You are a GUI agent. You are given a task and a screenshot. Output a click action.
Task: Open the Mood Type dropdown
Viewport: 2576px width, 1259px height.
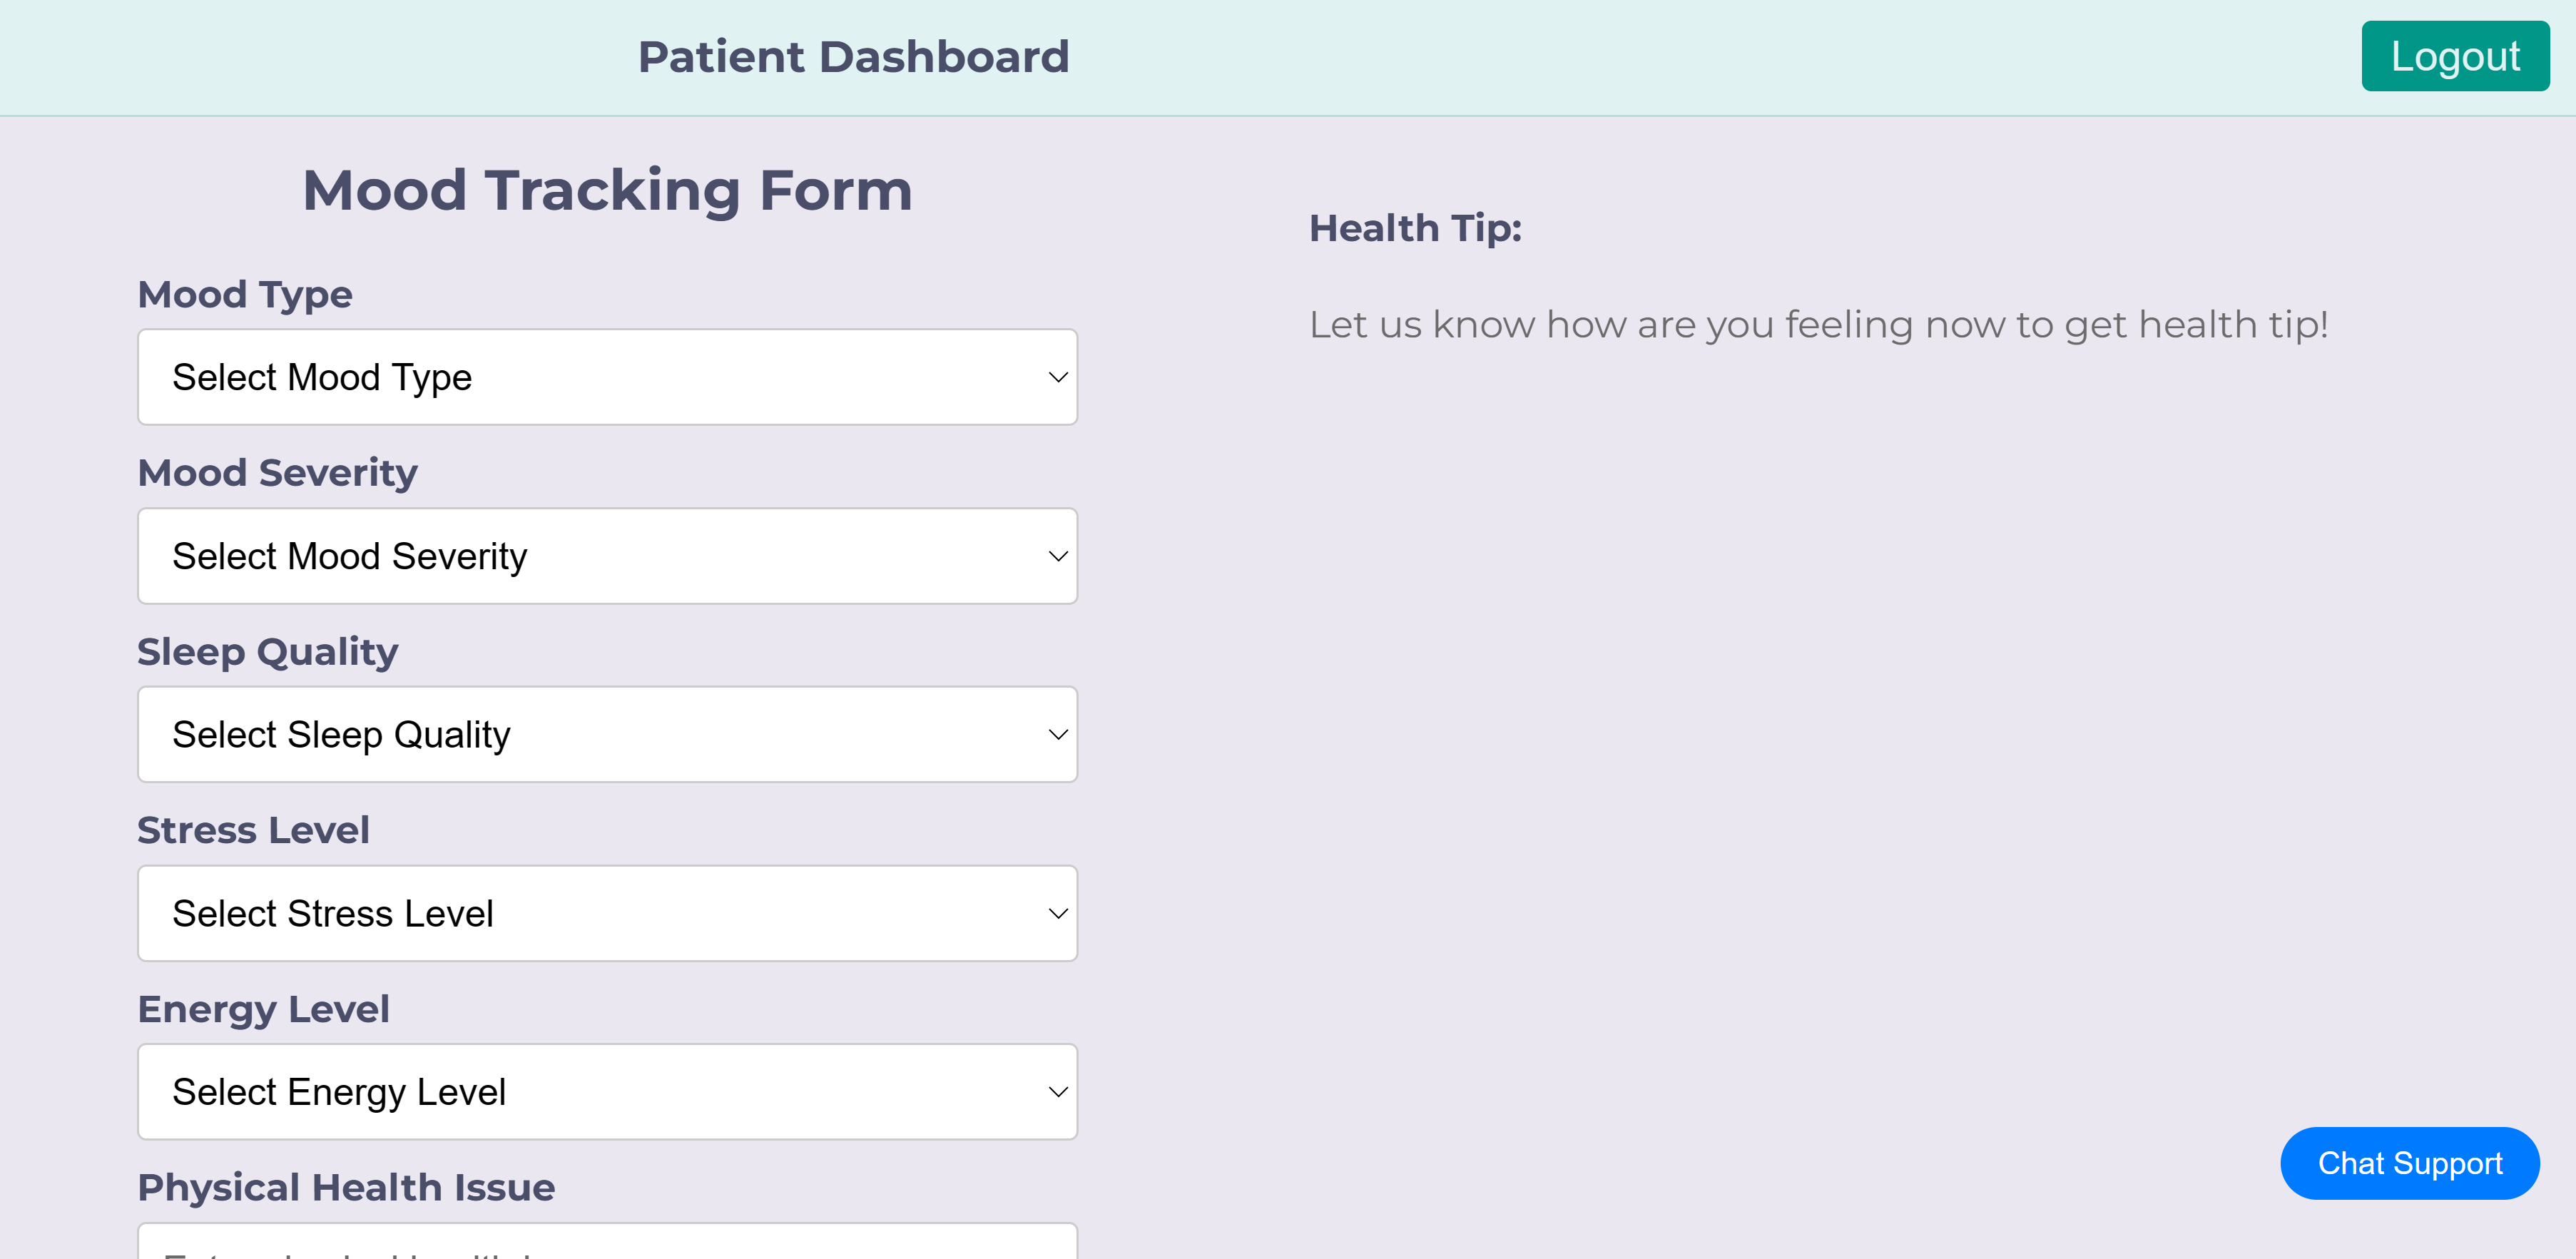point(607,377)
